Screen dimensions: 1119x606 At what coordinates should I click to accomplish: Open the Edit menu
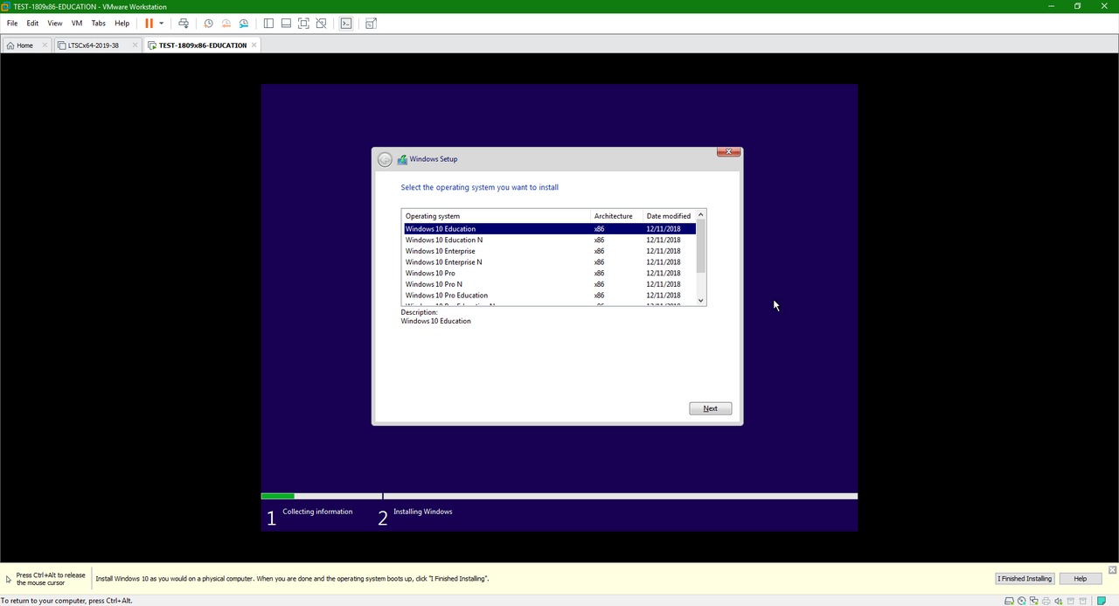pyautogui.click(x=32, y=24)
